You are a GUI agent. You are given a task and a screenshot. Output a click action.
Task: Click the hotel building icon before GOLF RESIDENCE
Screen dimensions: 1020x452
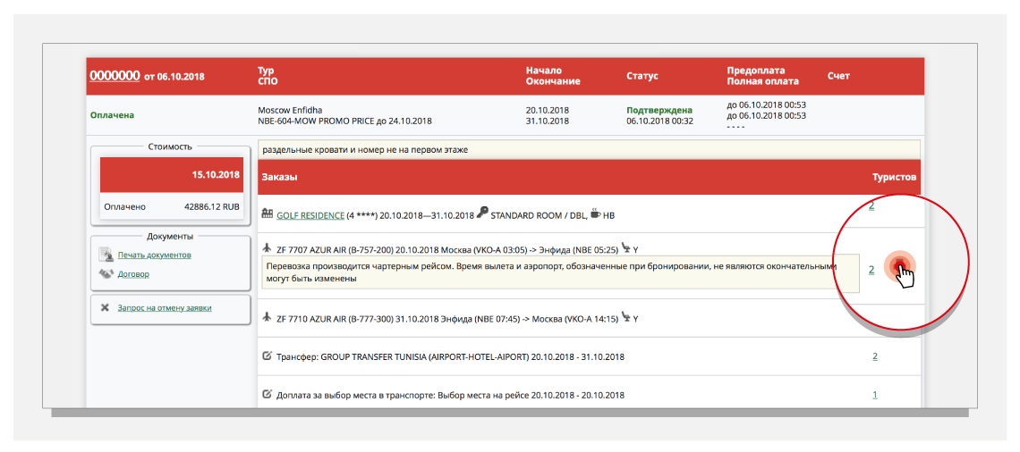[267, 213]
